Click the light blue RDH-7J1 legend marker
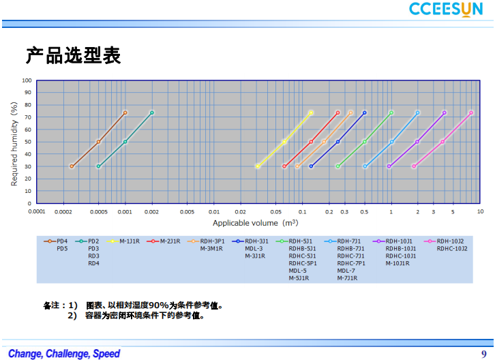 330,241
